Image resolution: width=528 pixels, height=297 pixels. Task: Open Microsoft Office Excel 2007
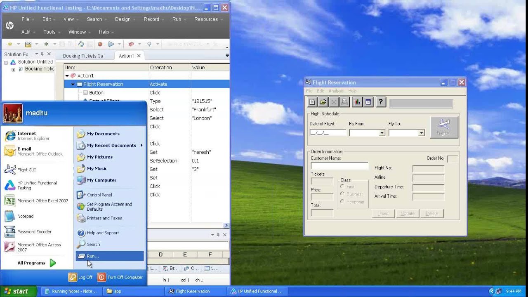point(36,201)
